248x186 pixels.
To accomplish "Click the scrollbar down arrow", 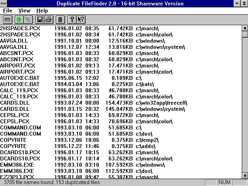I will point(245,176).
